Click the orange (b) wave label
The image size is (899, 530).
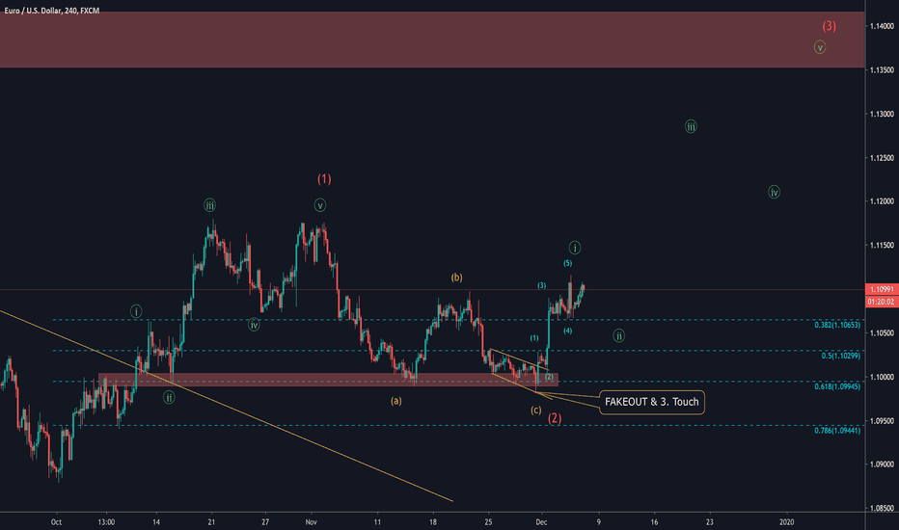(x=456, y=278)
